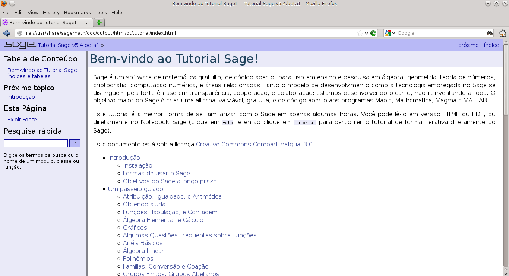Click scrollbar up arrow
The width and height of the screenshot is (509, 276).
click(x=506, y=42)
